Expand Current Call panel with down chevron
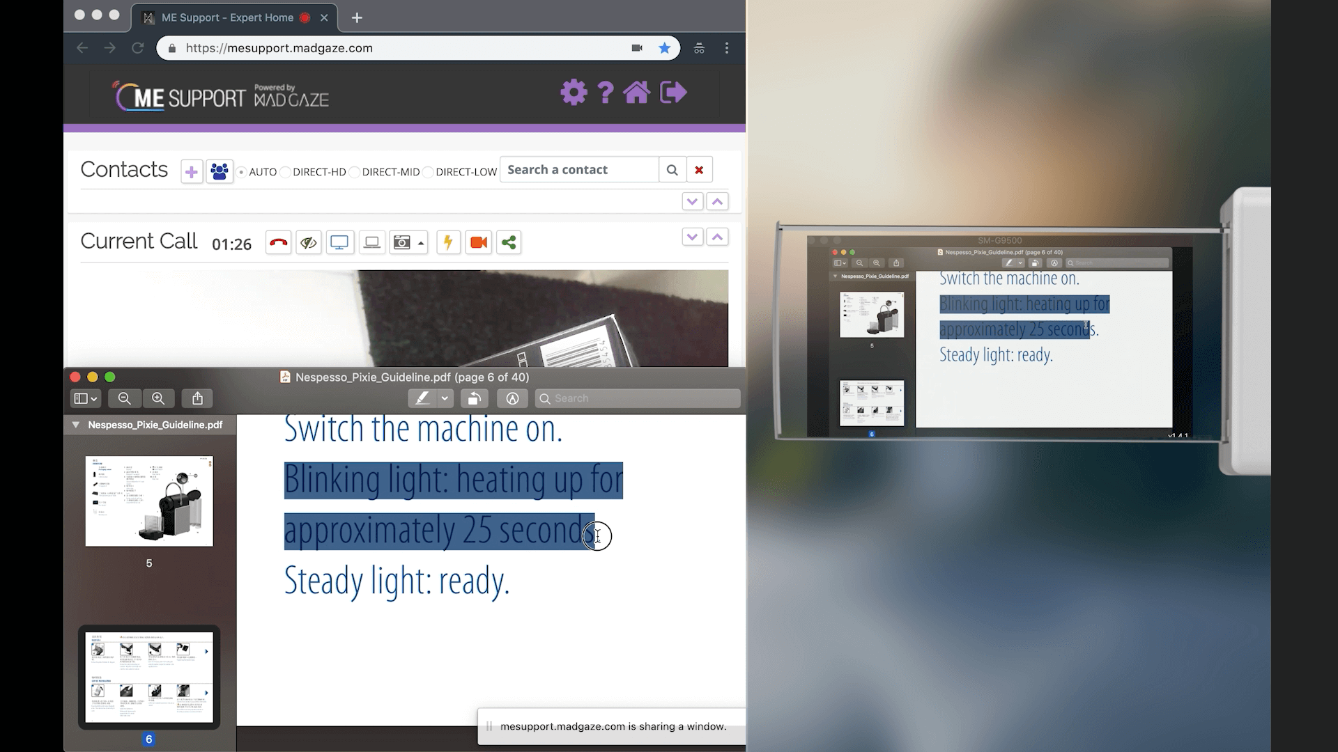 tap(692, 237)
